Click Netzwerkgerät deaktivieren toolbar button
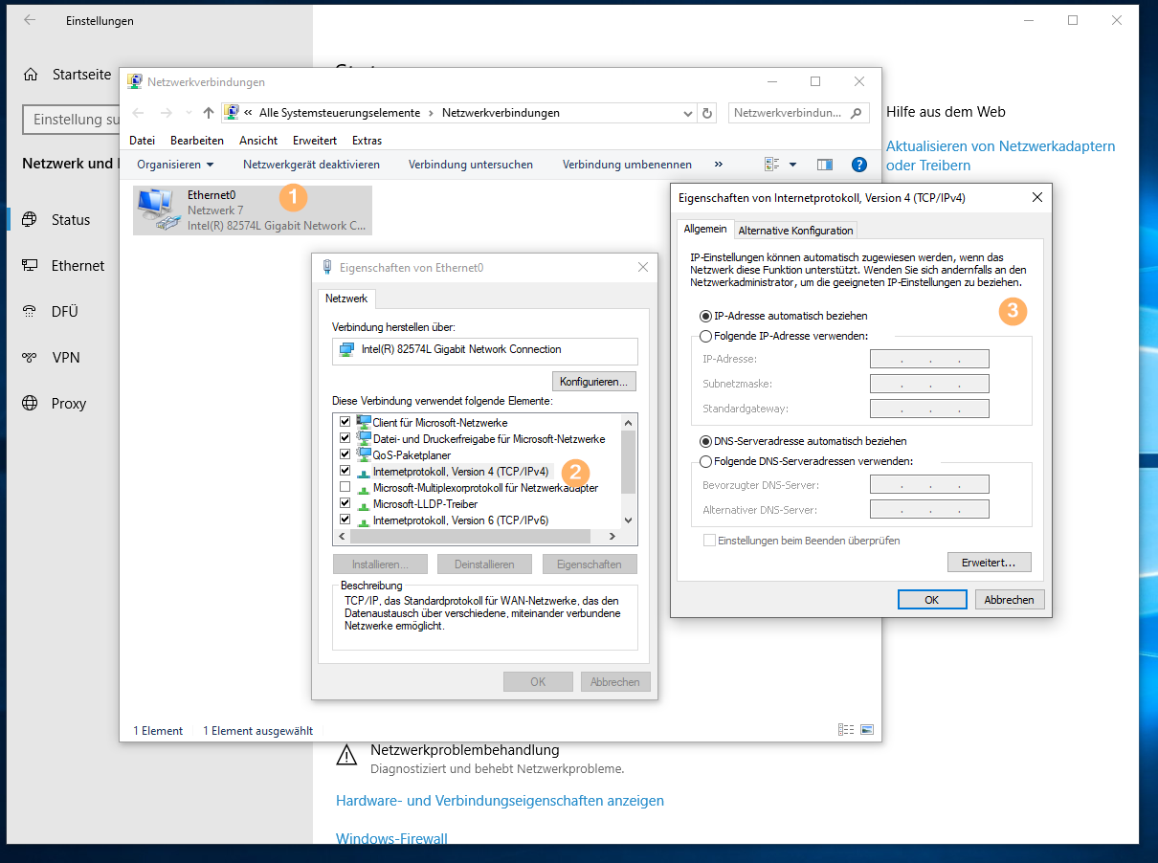This screenshot has height=863, width=1158. click(x=311, y=165)
